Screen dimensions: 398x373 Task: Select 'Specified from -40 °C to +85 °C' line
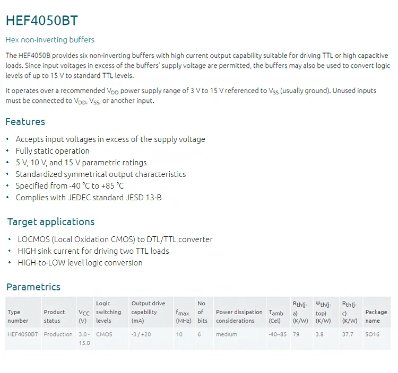coord(70,186)
